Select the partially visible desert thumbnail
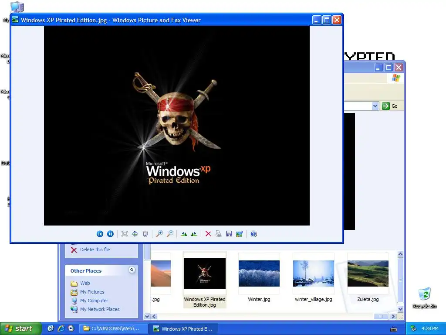 [161, 273]
